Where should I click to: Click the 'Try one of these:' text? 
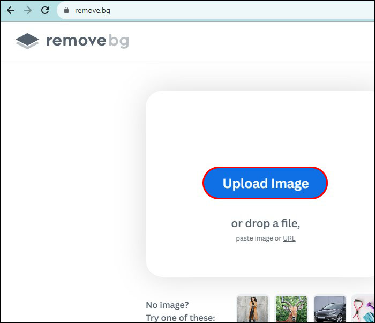[x=181, y=318]
